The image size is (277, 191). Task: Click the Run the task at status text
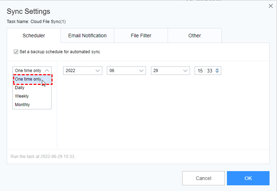(43, 157)
